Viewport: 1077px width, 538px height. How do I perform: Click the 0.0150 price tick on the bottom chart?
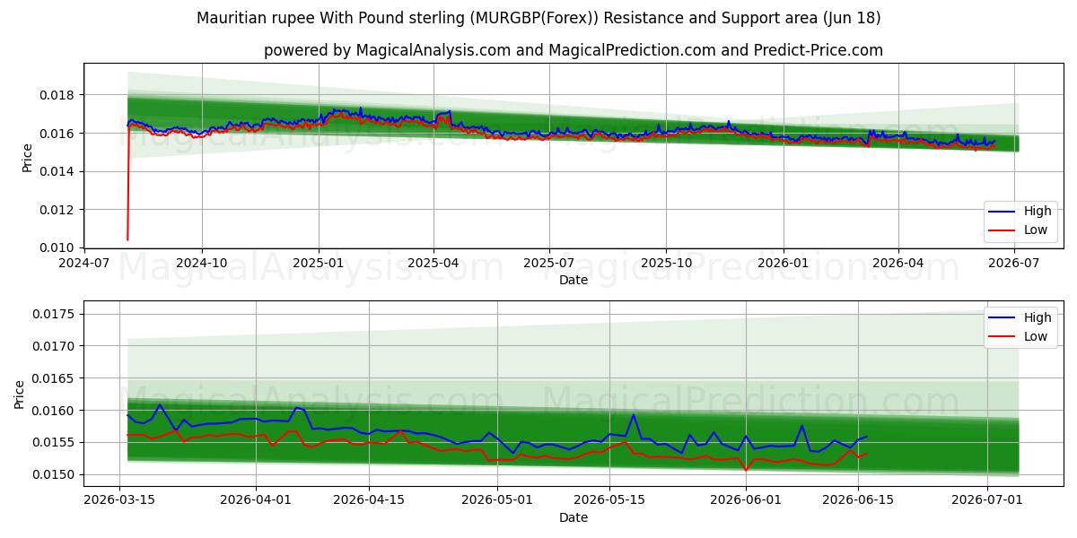coord(56,475)
